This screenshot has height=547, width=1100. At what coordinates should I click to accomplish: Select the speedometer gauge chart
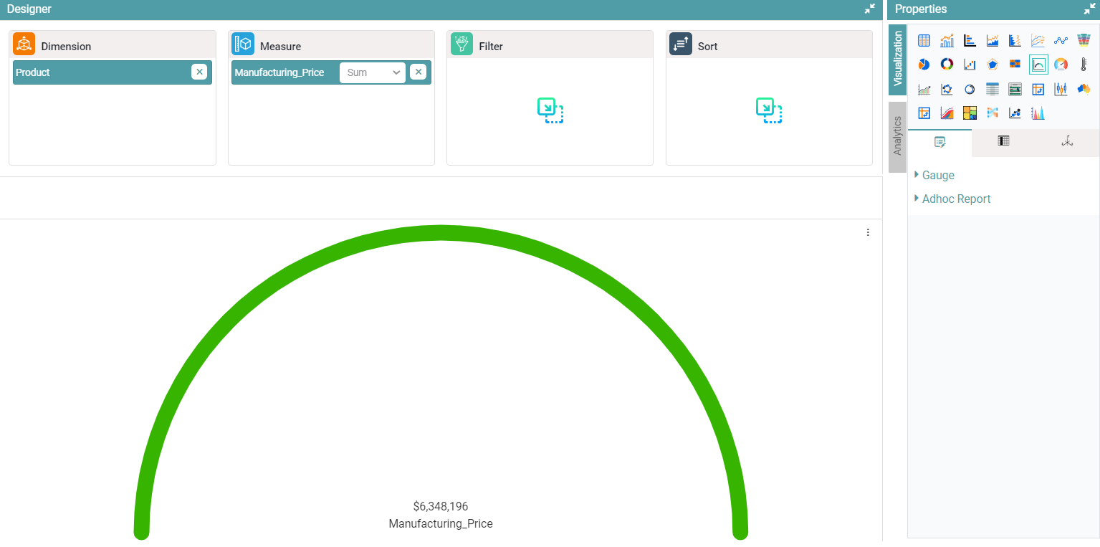coord(1061,65)
